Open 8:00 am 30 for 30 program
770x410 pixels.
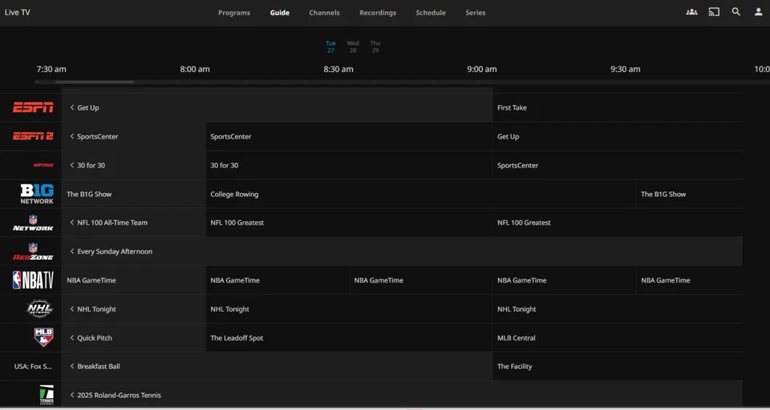(x=349, y=165)
